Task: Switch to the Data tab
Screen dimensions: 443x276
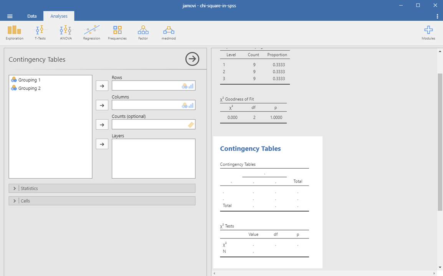Action: (x=32, y=16)
